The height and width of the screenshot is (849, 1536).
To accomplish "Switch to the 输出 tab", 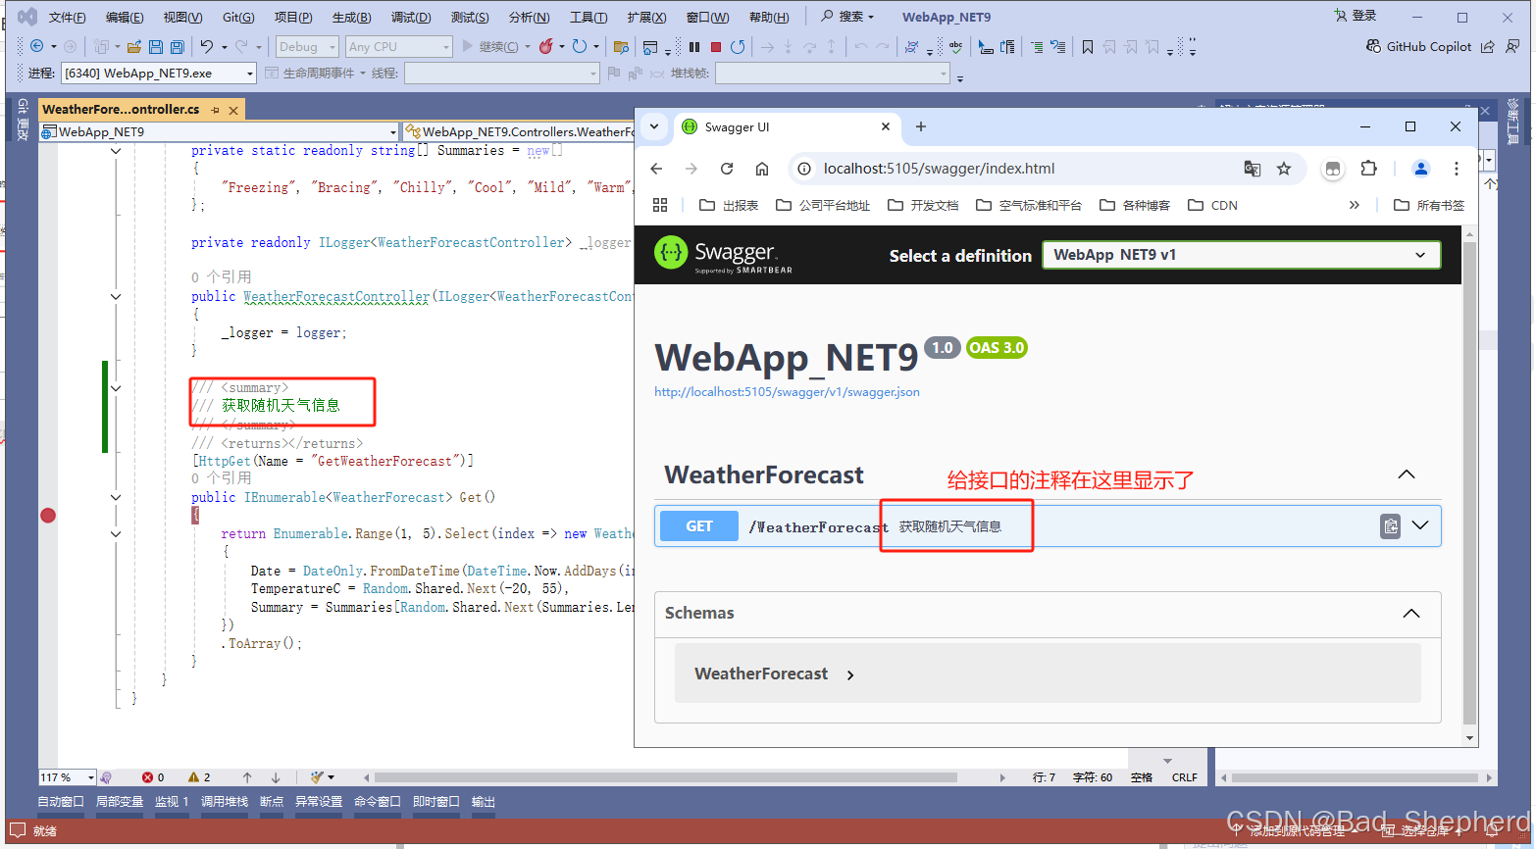I will coord(484,802).
